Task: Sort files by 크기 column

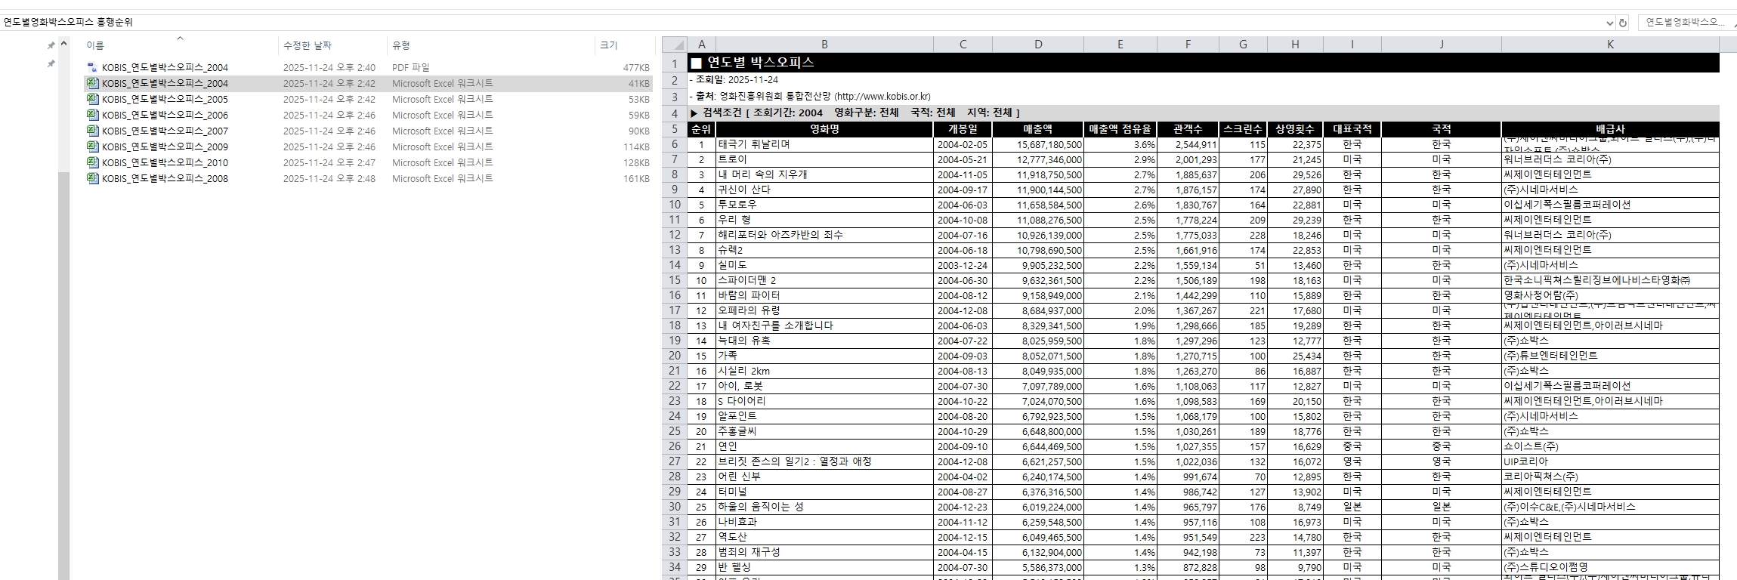Action: click(609, 46)
